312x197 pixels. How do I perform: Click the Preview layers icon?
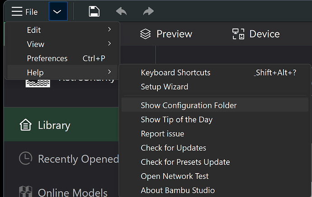click(x=146, y=34)
